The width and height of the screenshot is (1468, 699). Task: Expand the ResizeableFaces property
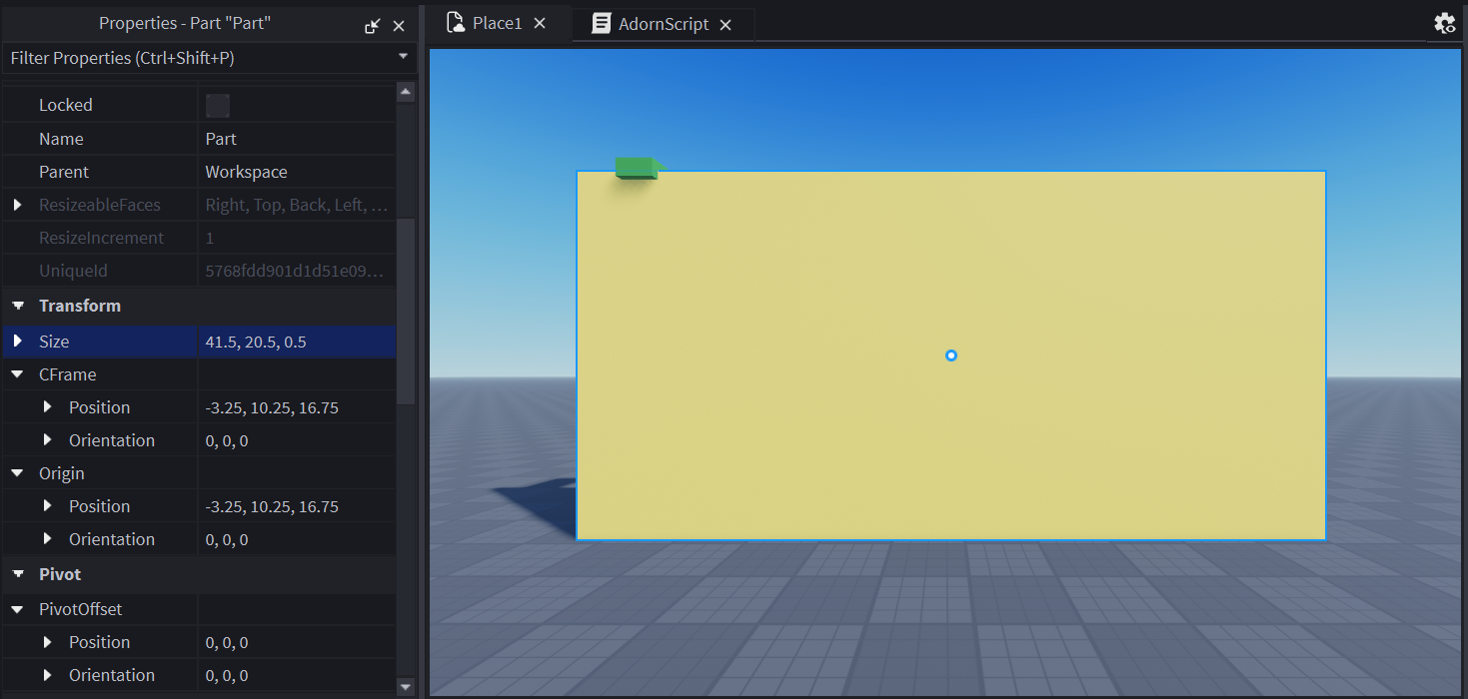click(17, 205)
